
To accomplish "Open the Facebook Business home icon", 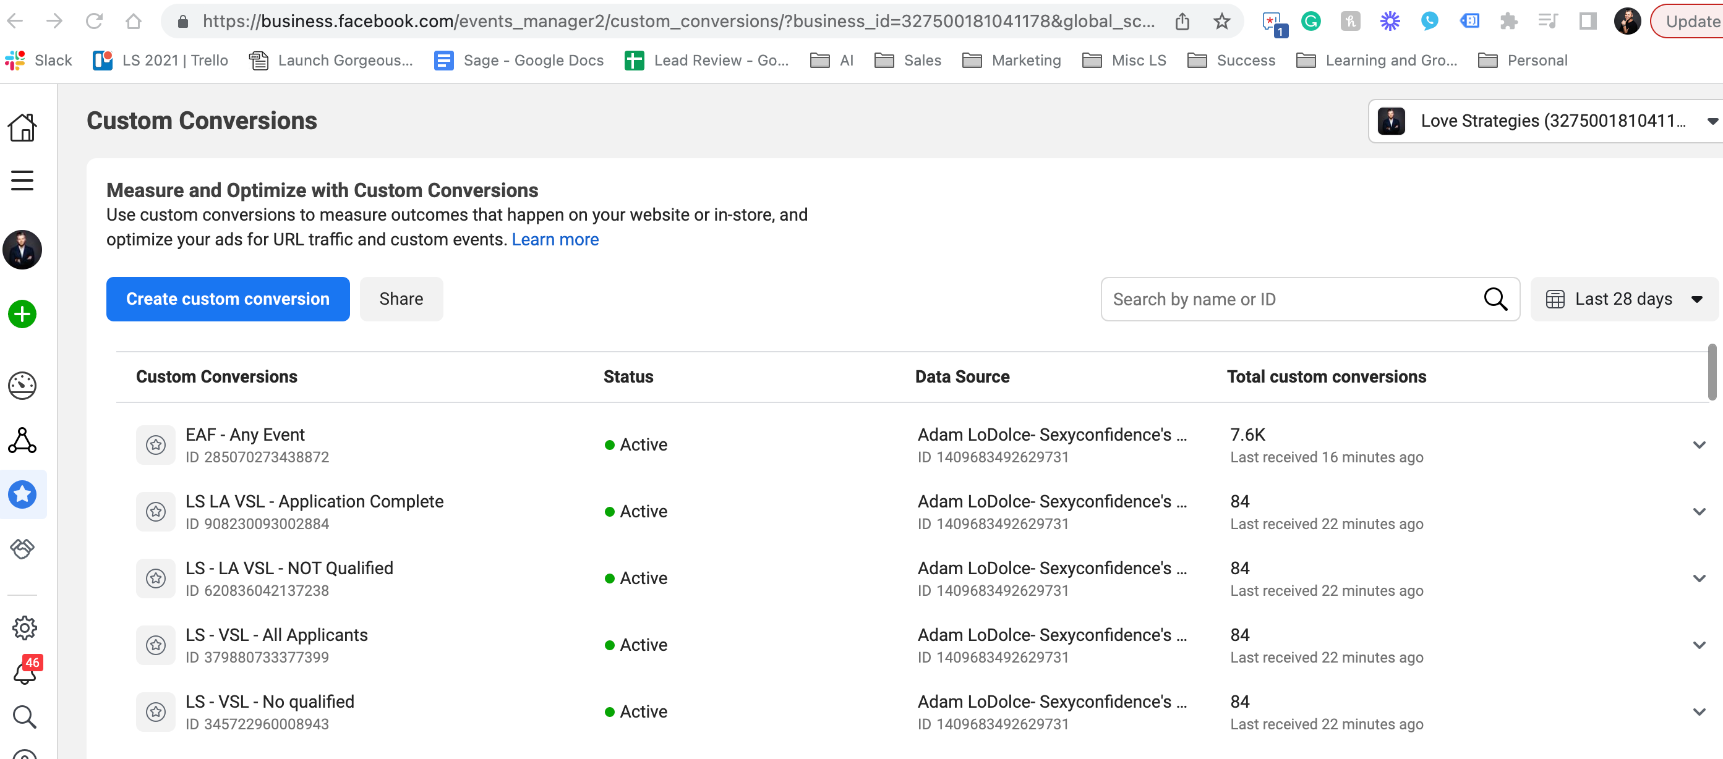I will tap(22, 126).
